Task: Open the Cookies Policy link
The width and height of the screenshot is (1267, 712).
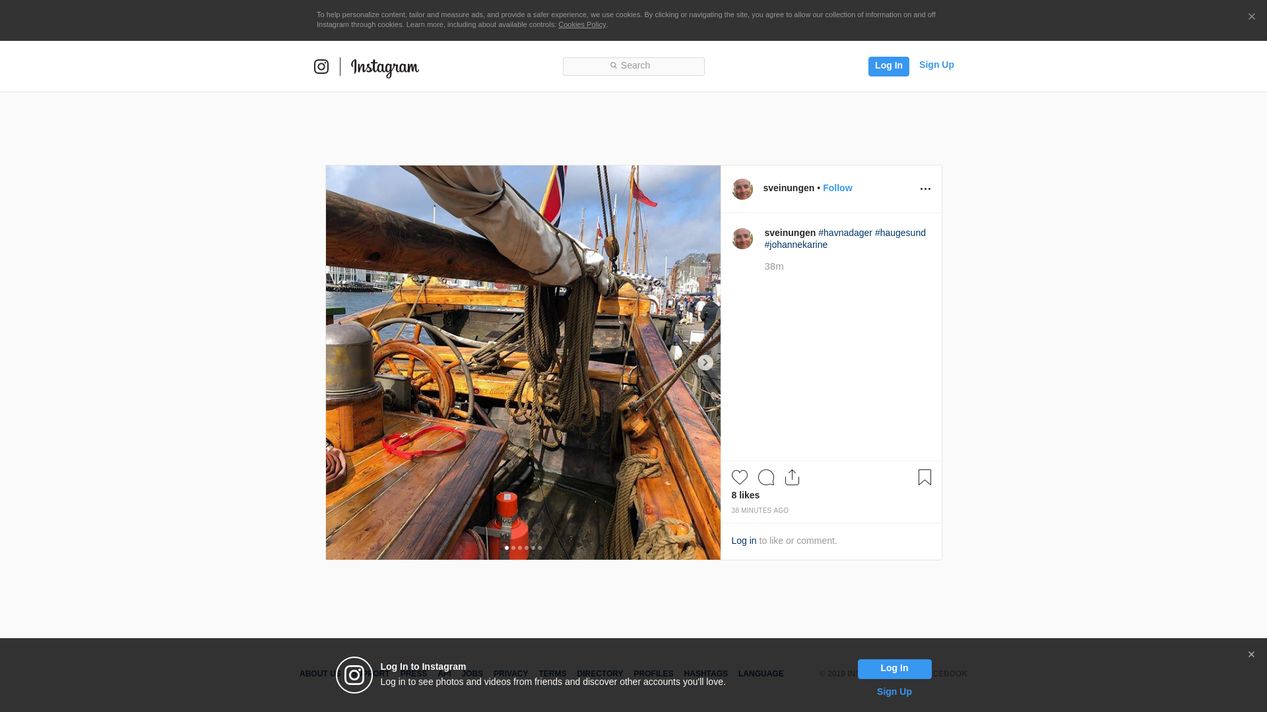Action: coord(581,24)
